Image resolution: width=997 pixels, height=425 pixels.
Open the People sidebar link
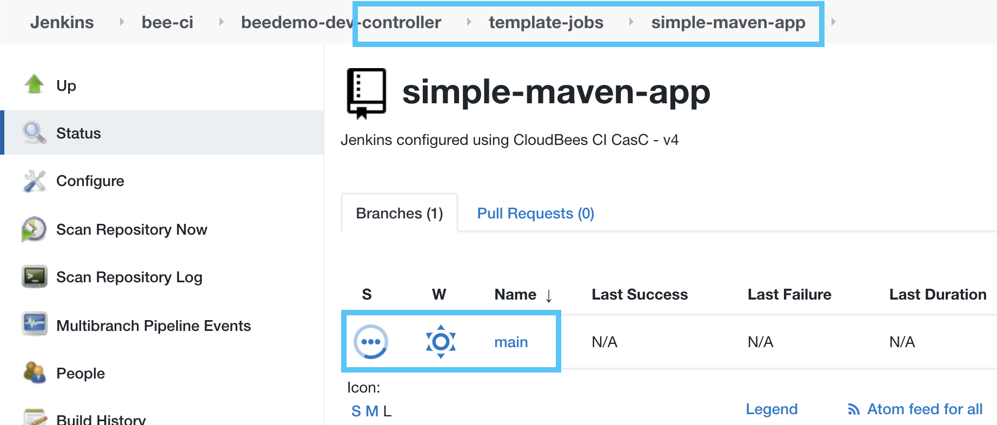point(81,373)
